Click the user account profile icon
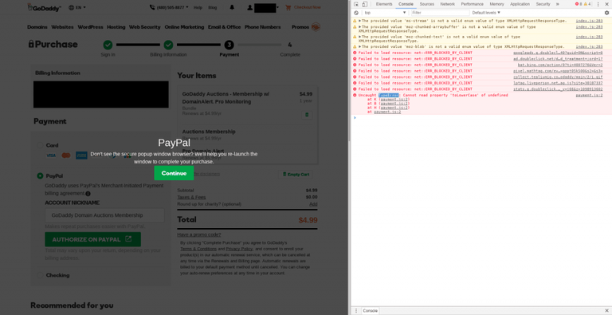Image resolution: width=612 pixels, height=315 pixels. point(249,7)
